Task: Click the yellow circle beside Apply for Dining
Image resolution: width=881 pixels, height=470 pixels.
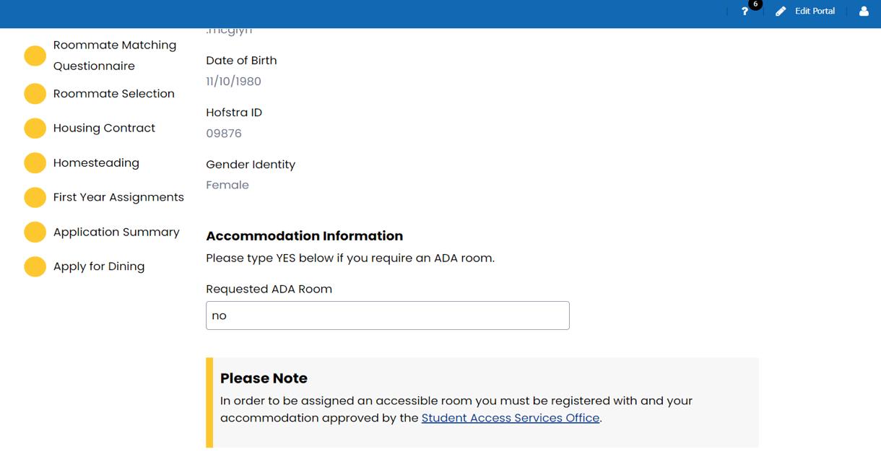Action: tap(35, 267)
